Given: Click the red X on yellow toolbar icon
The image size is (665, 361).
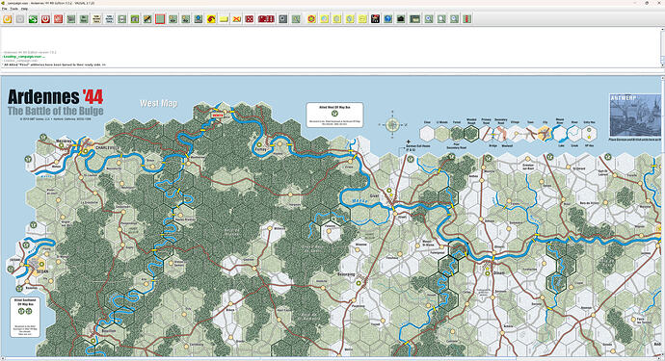Looking at the screenshot, I should (x=237, y=18).
